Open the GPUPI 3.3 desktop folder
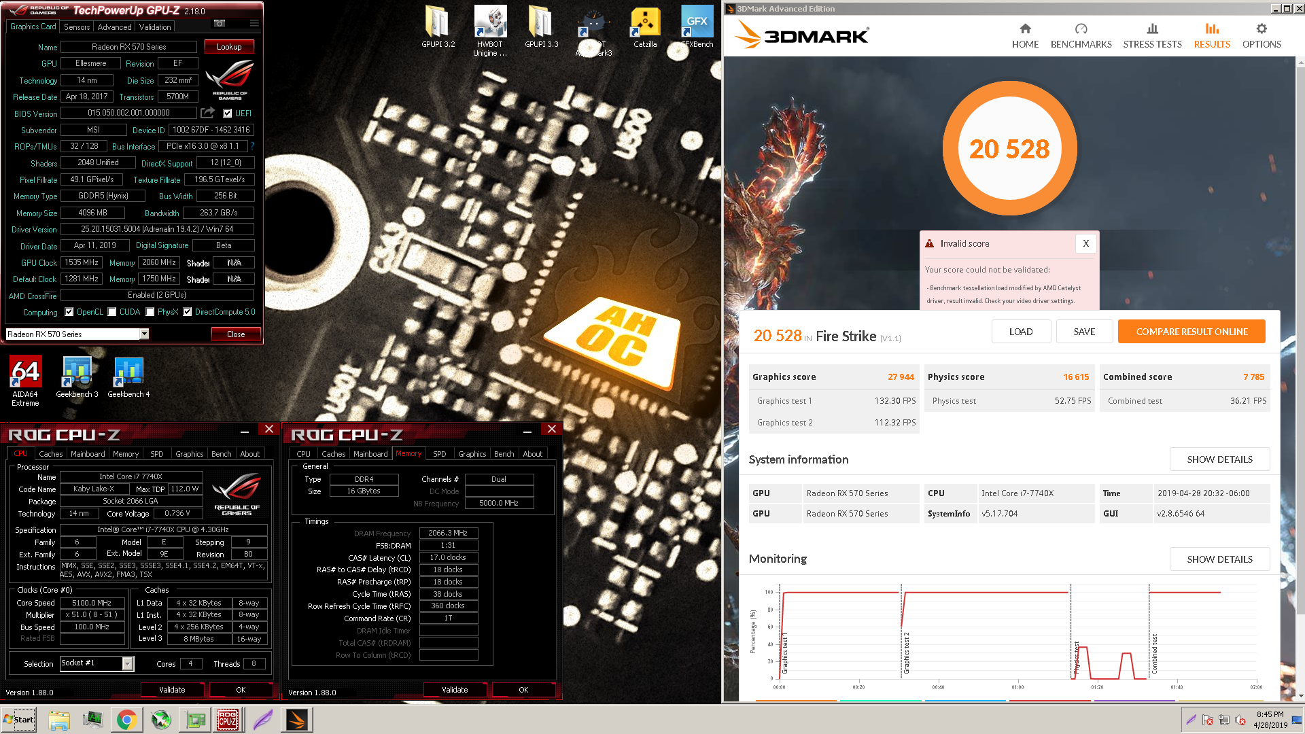 [541, 28]
